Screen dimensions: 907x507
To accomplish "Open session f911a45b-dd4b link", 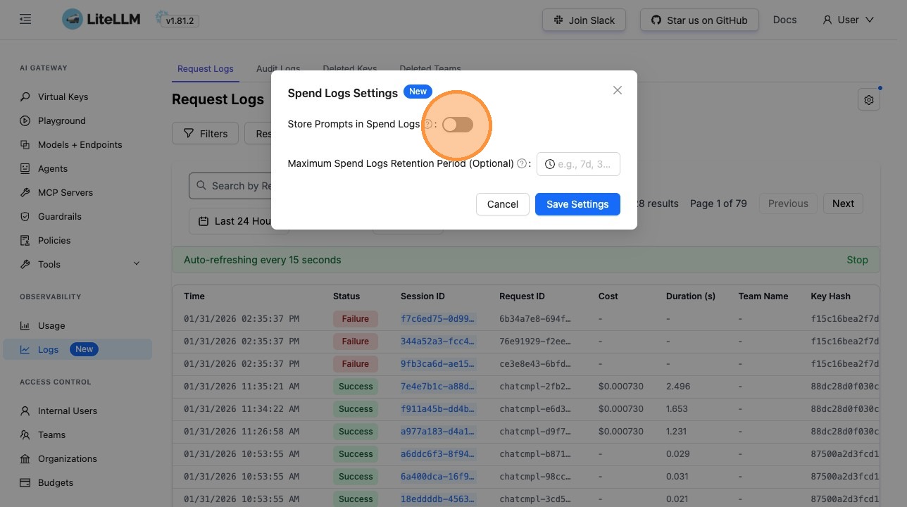I will pyautogui.click(x=438, y=409).
